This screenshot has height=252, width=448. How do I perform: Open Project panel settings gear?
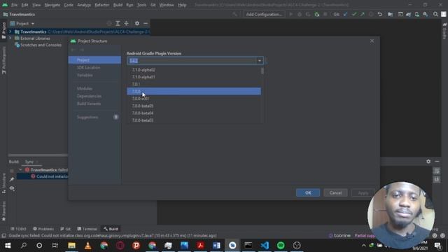tap(137, 23)
